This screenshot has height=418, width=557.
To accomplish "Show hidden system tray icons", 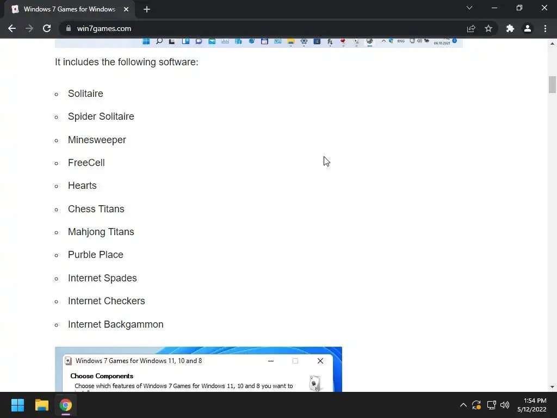I will coord(463,405).
